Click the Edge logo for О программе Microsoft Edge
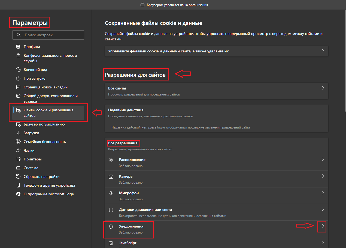Viewport: 346px width, 248px height. (18, 194)
